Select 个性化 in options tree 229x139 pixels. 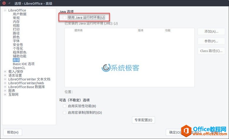point(18,48)
